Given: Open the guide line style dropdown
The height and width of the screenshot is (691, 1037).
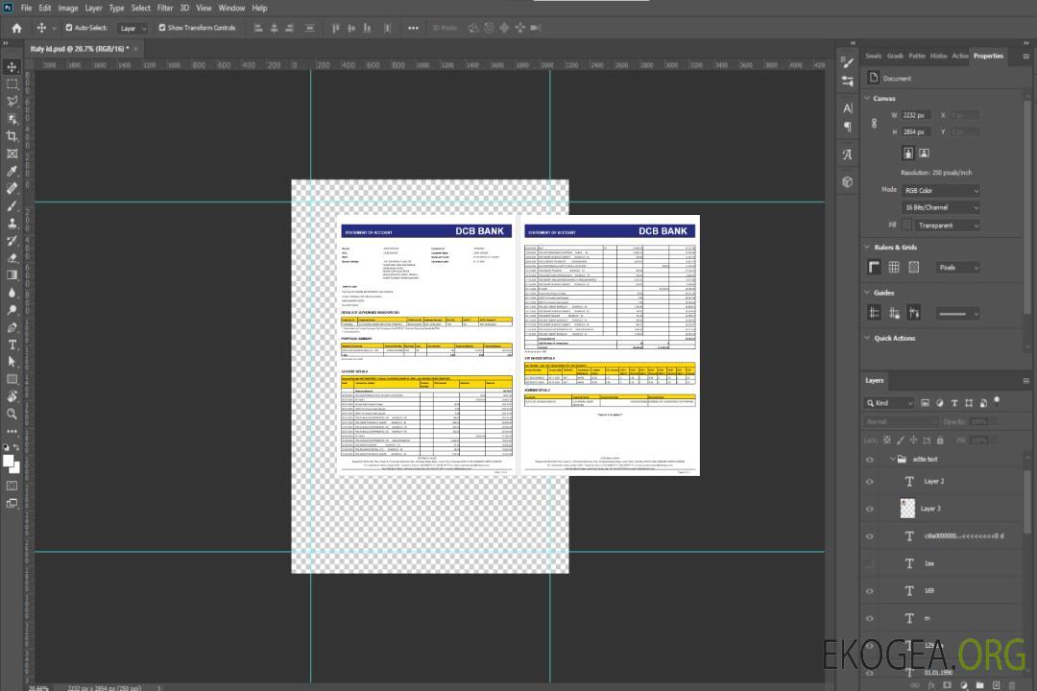Looking at the screenshot, I should click(957, 314).
